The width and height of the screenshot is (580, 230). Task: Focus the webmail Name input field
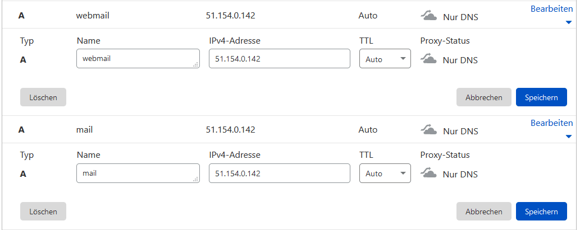(138, 59)
